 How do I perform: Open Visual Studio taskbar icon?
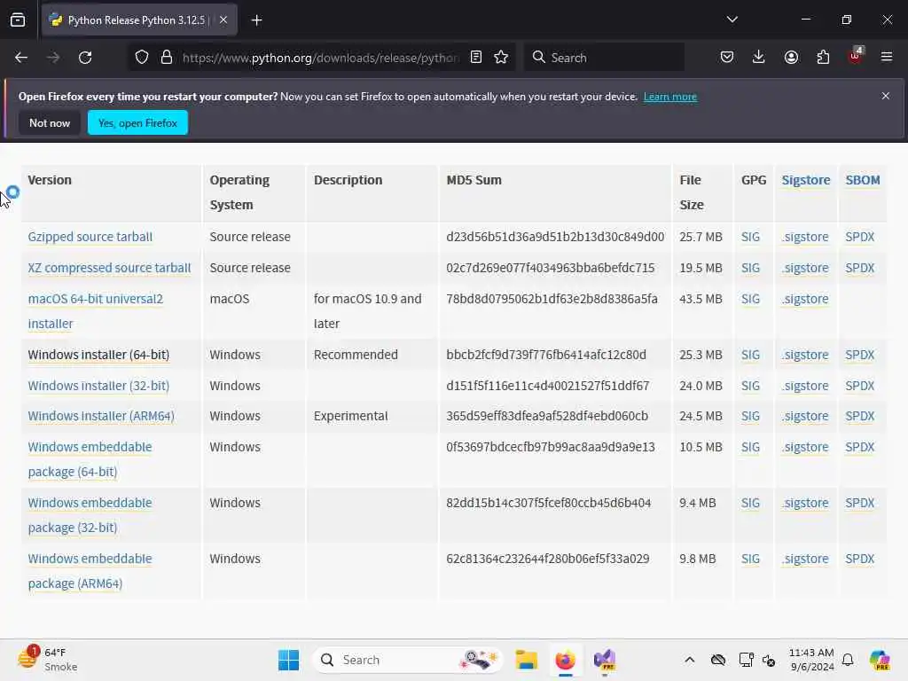tap(605, 660)
